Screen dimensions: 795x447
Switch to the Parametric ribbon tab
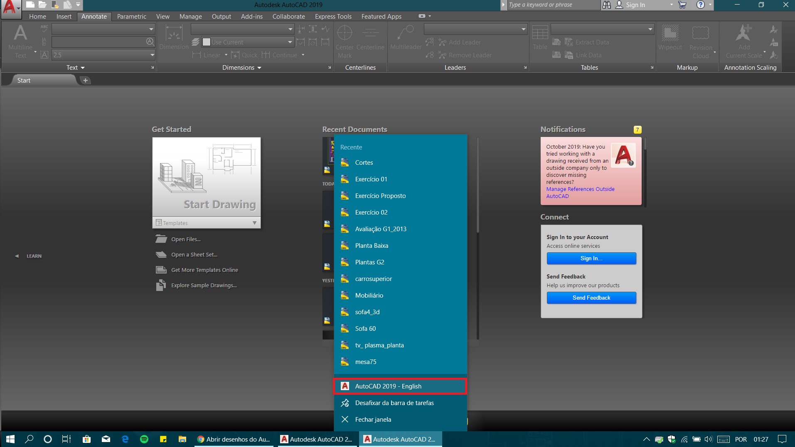pos(132,17)
